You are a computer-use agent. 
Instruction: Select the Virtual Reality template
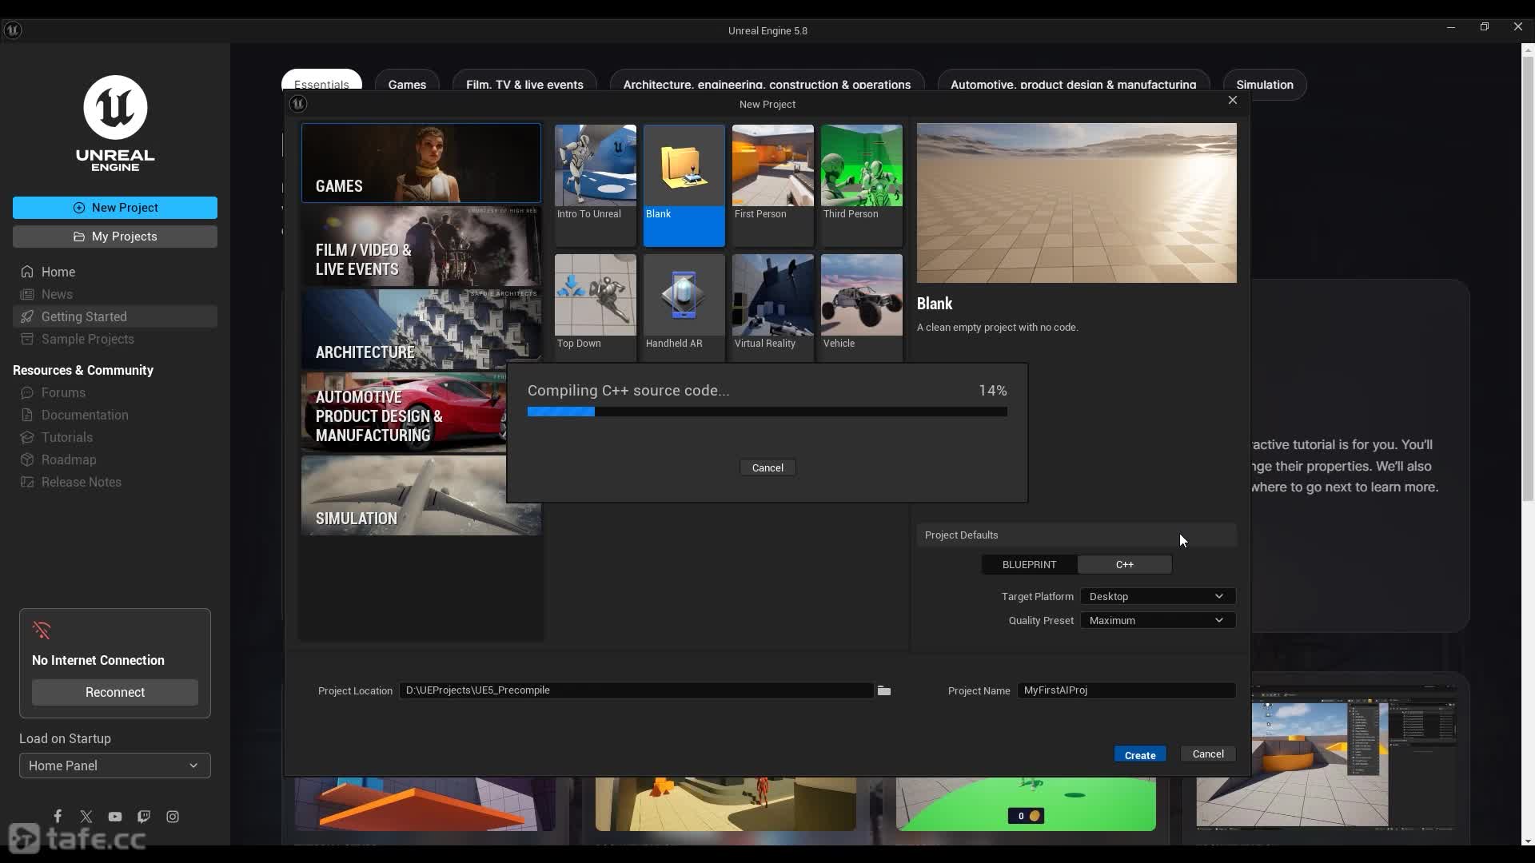773,308
